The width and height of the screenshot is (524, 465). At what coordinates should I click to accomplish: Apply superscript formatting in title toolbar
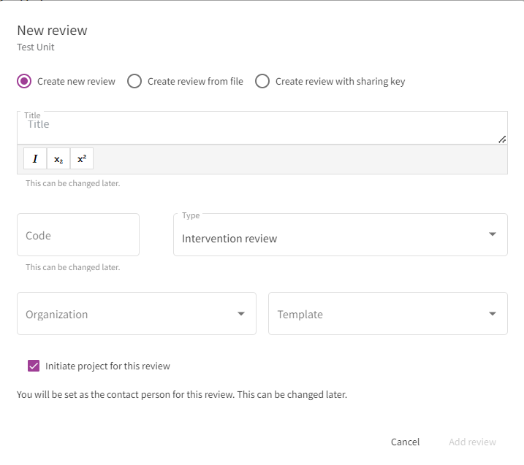[82, 159]
